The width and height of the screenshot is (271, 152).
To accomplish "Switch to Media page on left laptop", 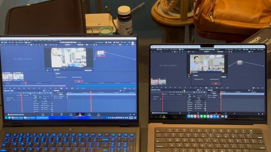I will point(43,114).
